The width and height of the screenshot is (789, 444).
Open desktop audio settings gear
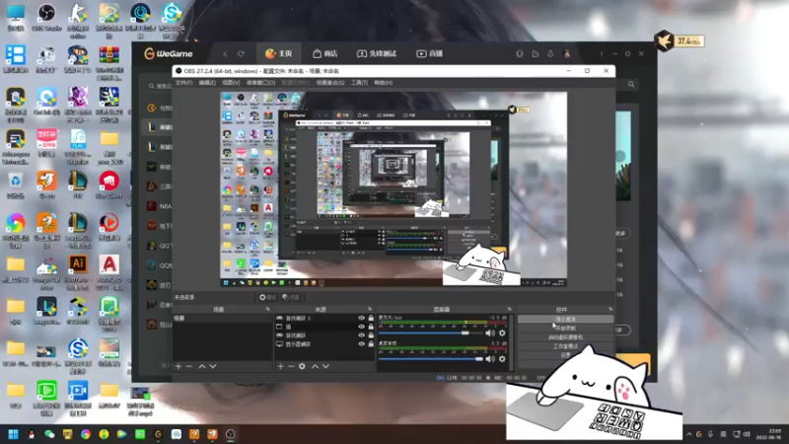tap(502, 358)
